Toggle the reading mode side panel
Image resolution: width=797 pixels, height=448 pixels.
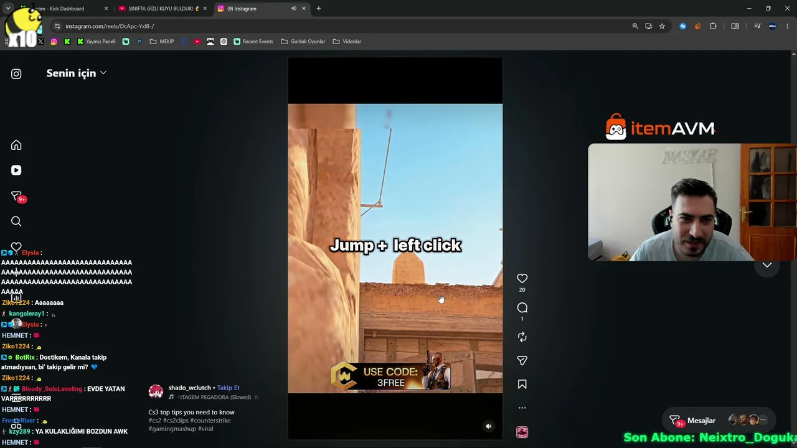tap(735, 26)
